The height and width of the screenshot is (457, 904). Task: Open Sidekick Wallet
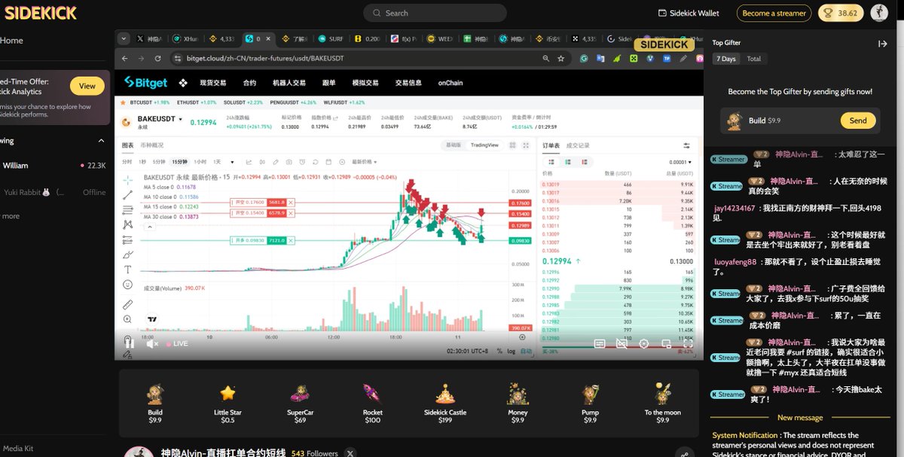point(689,13)
